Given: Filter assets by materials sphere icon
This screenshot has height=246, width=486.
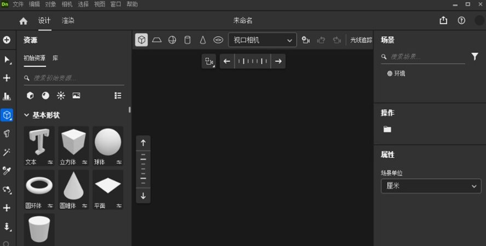Looking at the screenshot, I should pyautogui.click(x=45, y=96).
